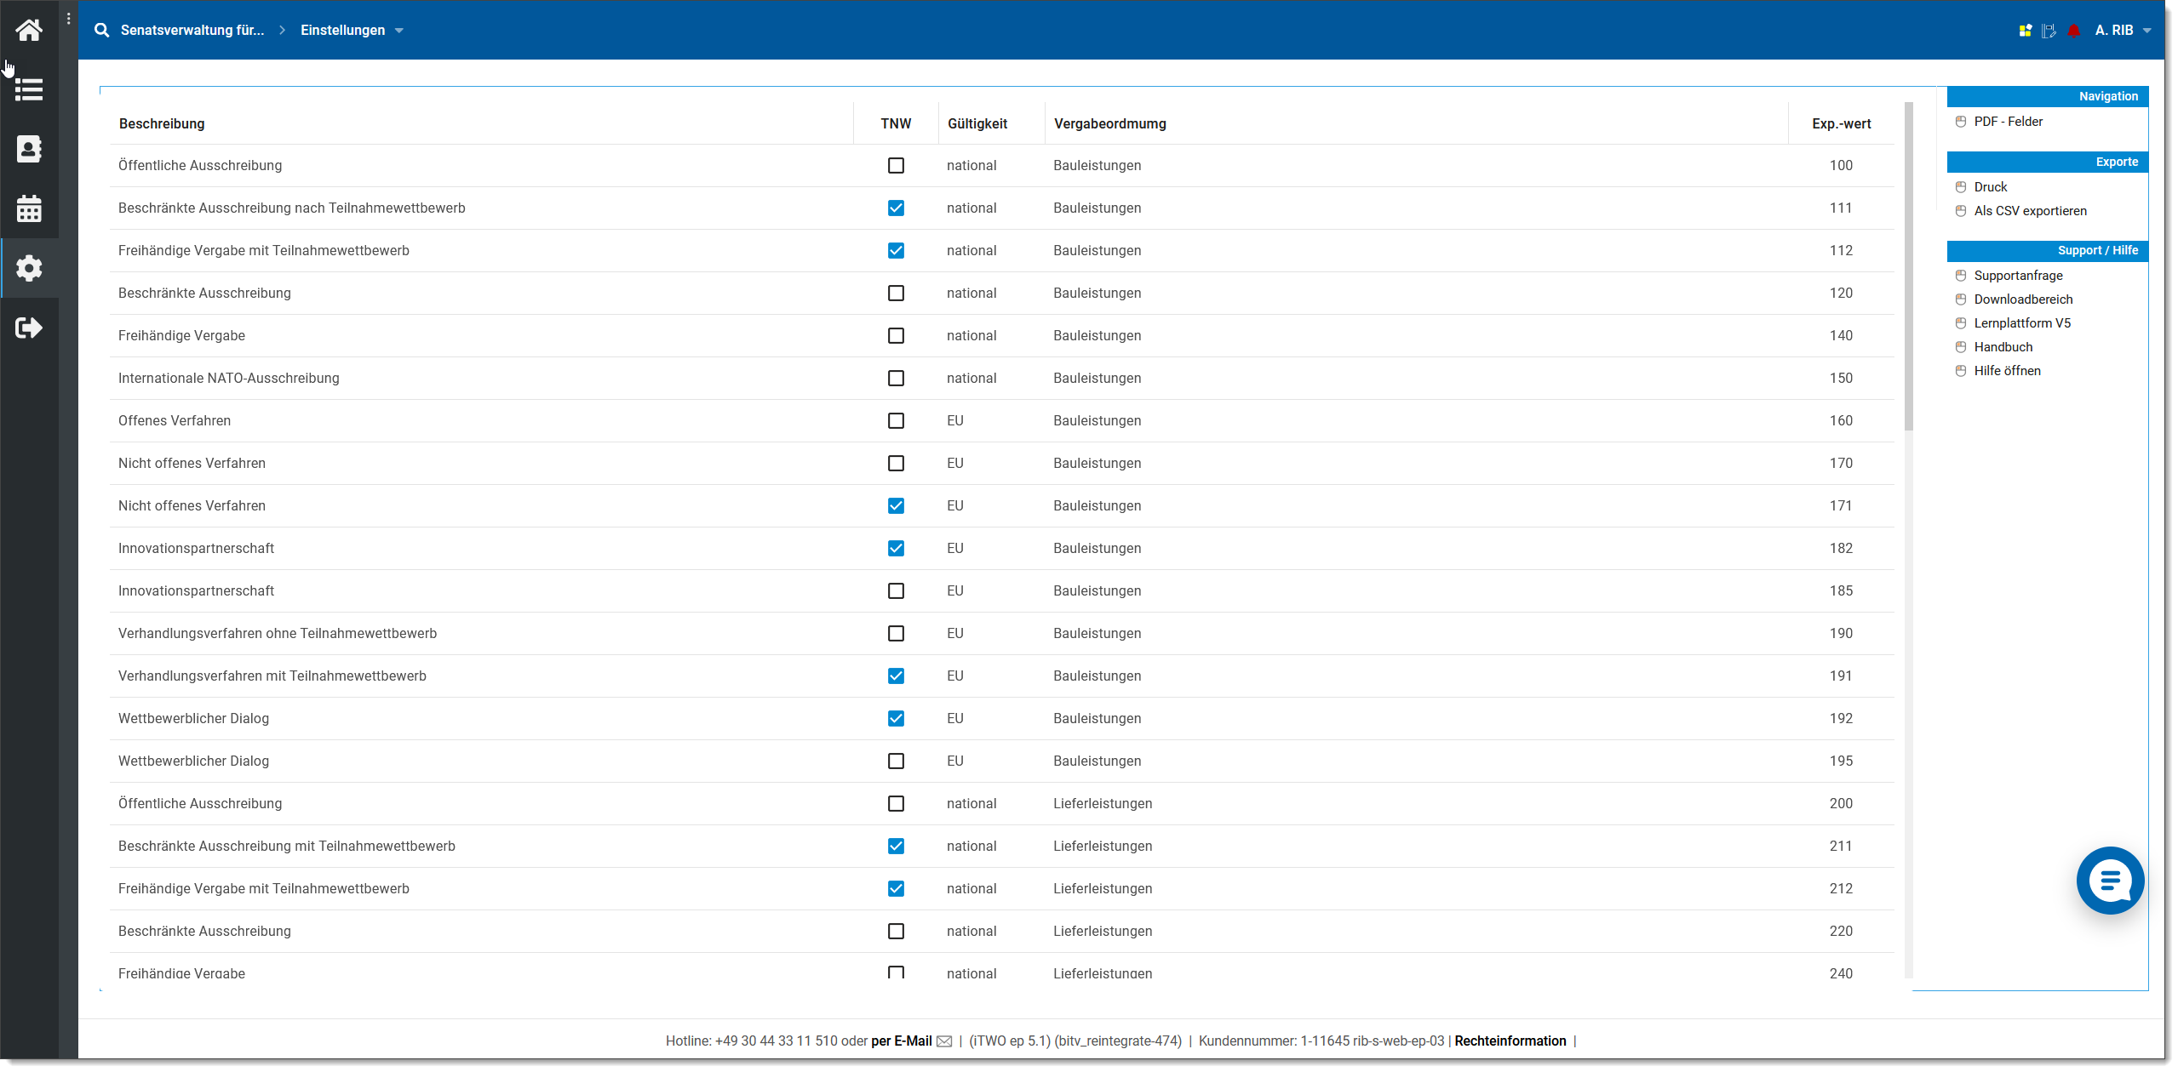This screenshot has width=2178, height=1072.
Task: Open the A. RIB user dropdown
Action: [2123, 31]
